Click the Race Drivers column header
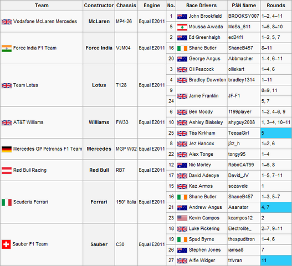 (201, 6)
